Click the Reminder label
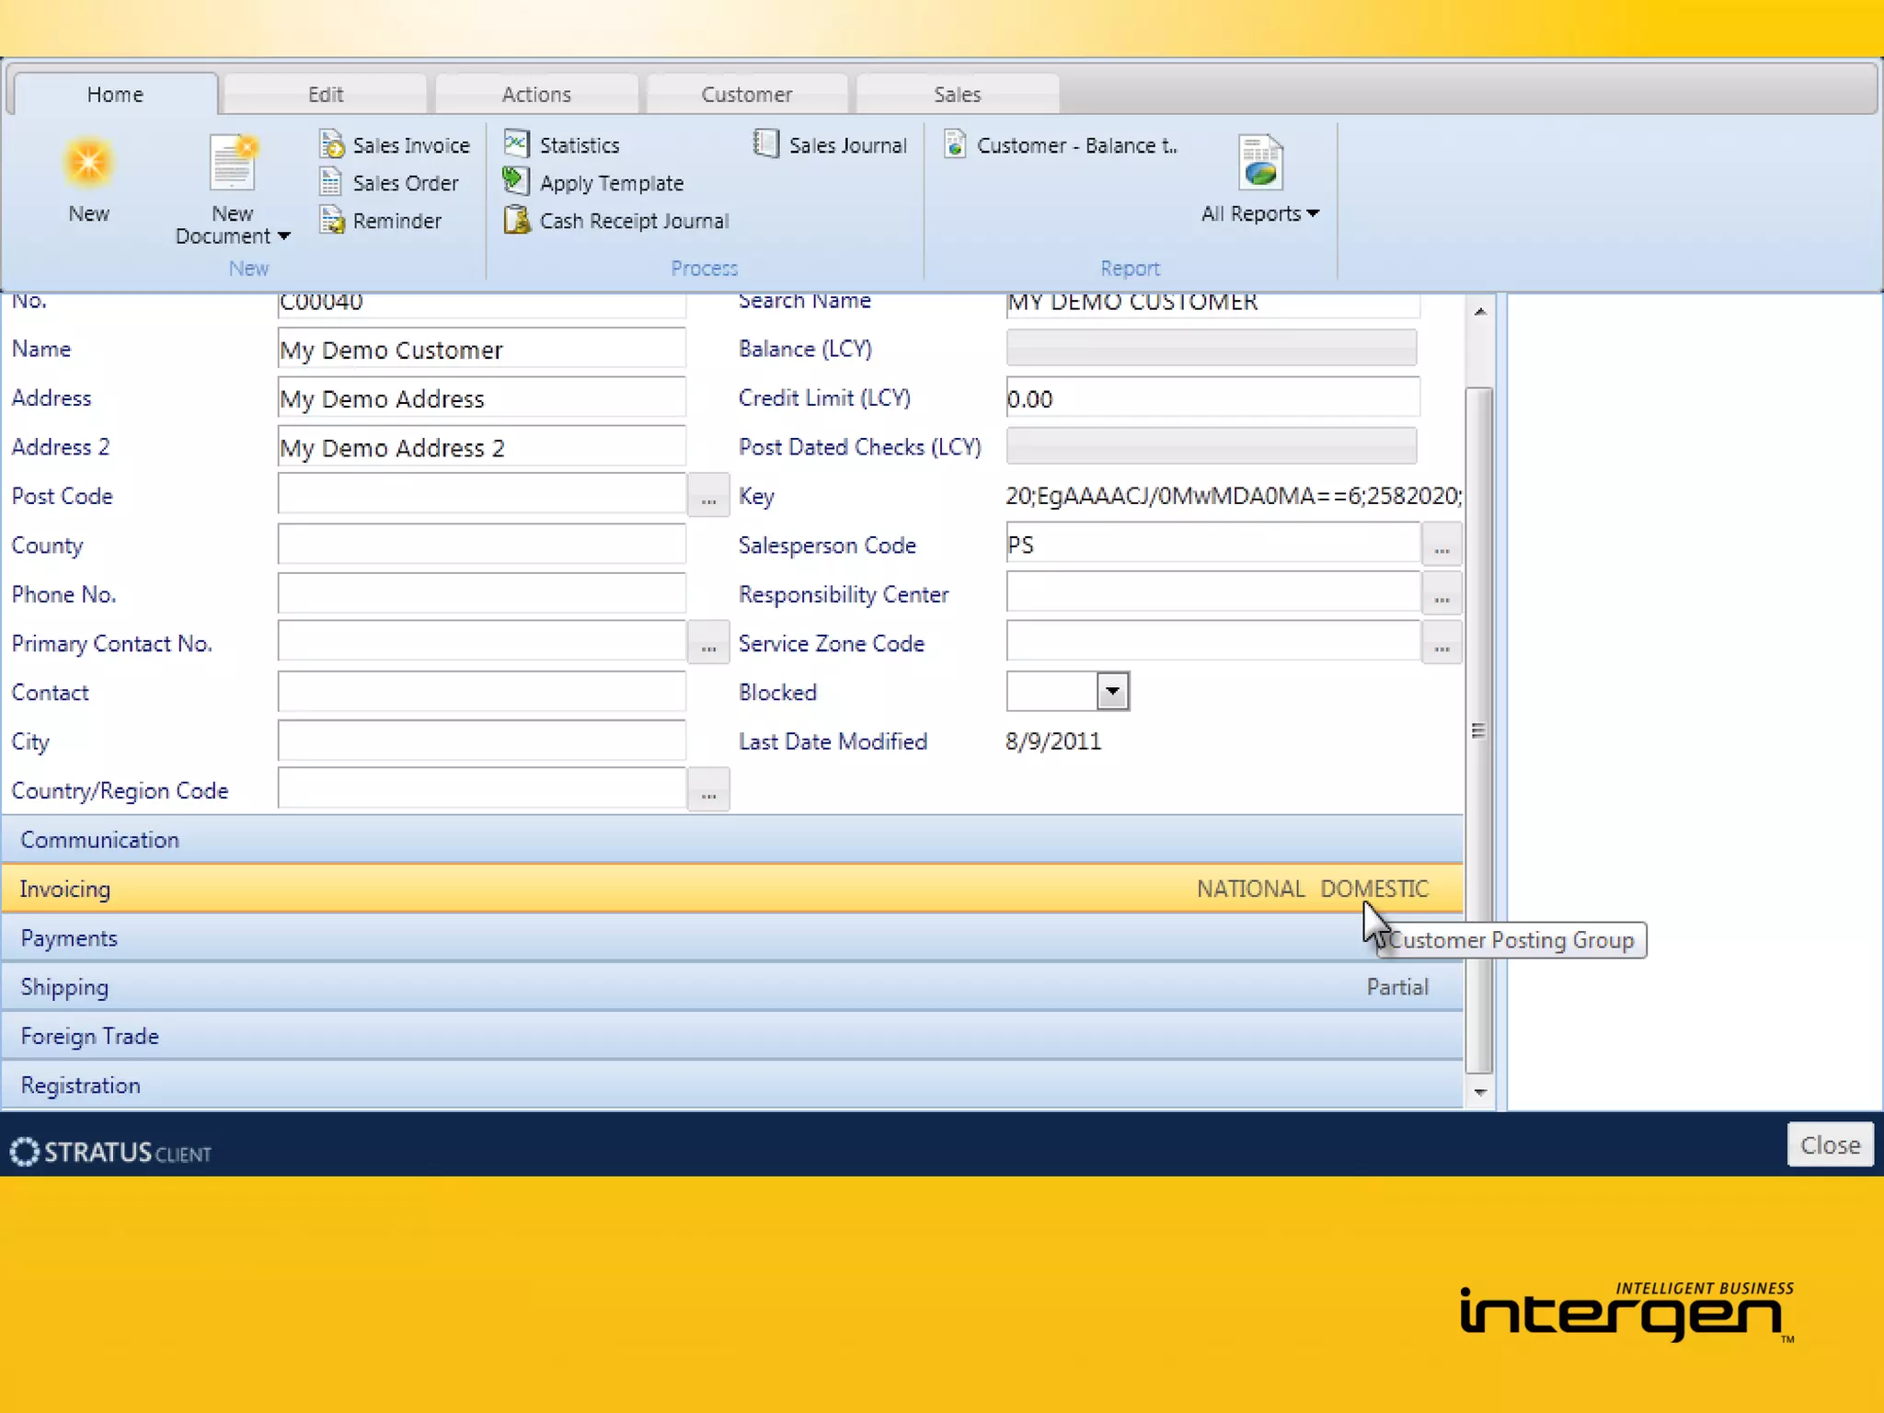The width and height of the screenshot is (1884, 1413). click(397, 221)
